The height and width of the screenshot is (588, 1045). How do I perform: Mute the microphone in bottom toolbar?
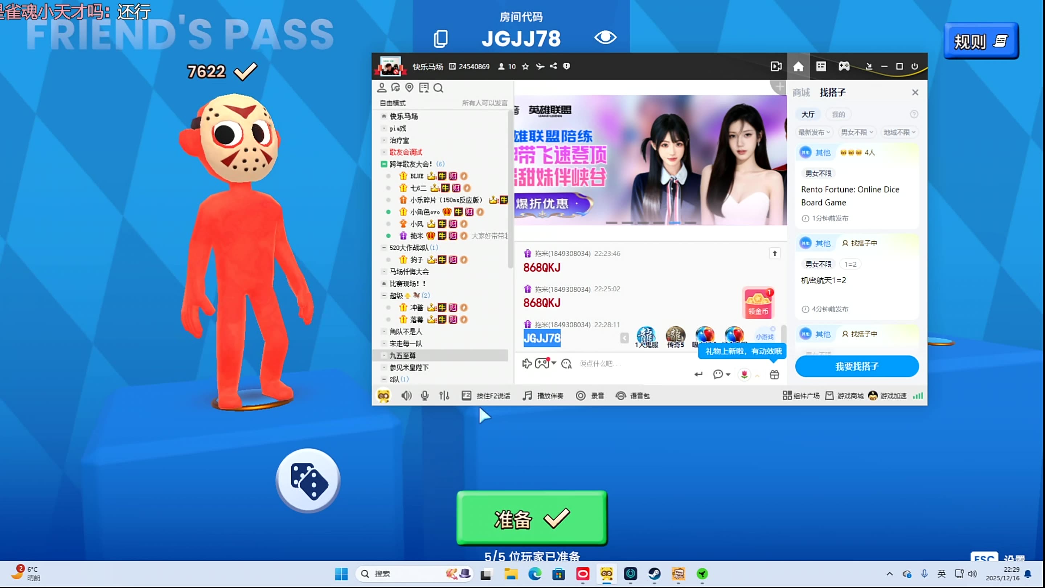pyautogui.click(x=425, y=396)
